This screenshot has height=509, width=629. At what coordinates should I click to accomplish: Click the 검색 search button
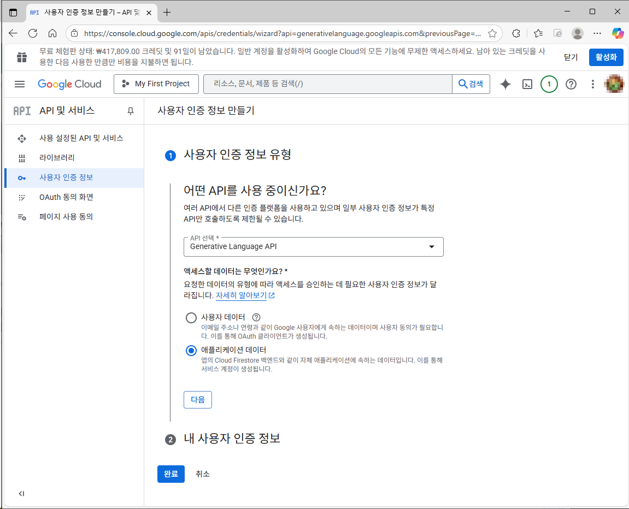pos(471,84)
